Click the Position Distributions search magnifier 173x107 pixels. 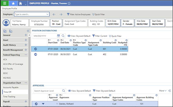pyautogui.click(x=63, y=36)
